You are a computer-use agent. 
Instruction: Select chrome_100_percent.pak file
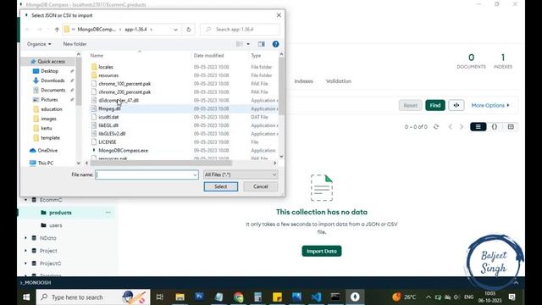pos(124,84)
